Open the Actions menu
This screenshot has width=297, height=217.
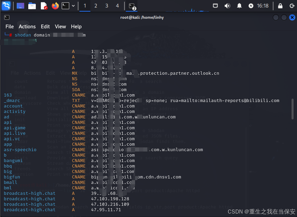pyautogui.click(x=27, y=27)
